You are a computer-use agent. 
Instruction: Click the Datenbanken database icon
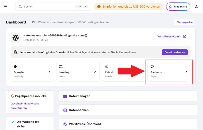click(65, 110)
